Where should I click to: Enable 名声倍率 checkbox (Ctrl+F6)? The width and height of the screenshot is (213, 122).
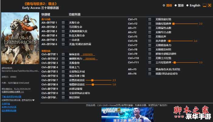[x=149, y=41]
